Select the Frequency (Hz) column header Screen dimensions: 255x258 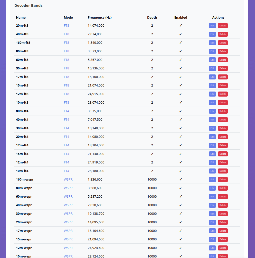[100, 17]
